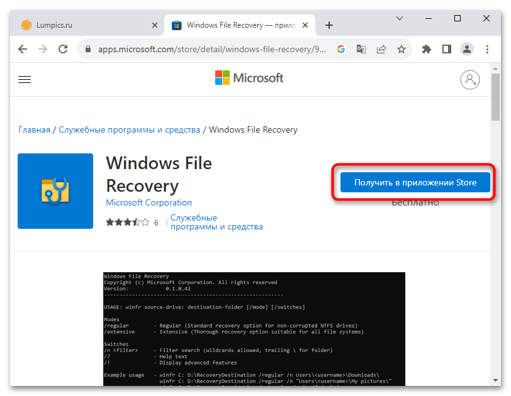The width and height of the screenshot is (511, 396).
Task: Open the hamburger navigation menu
Action: click(25, 79)
